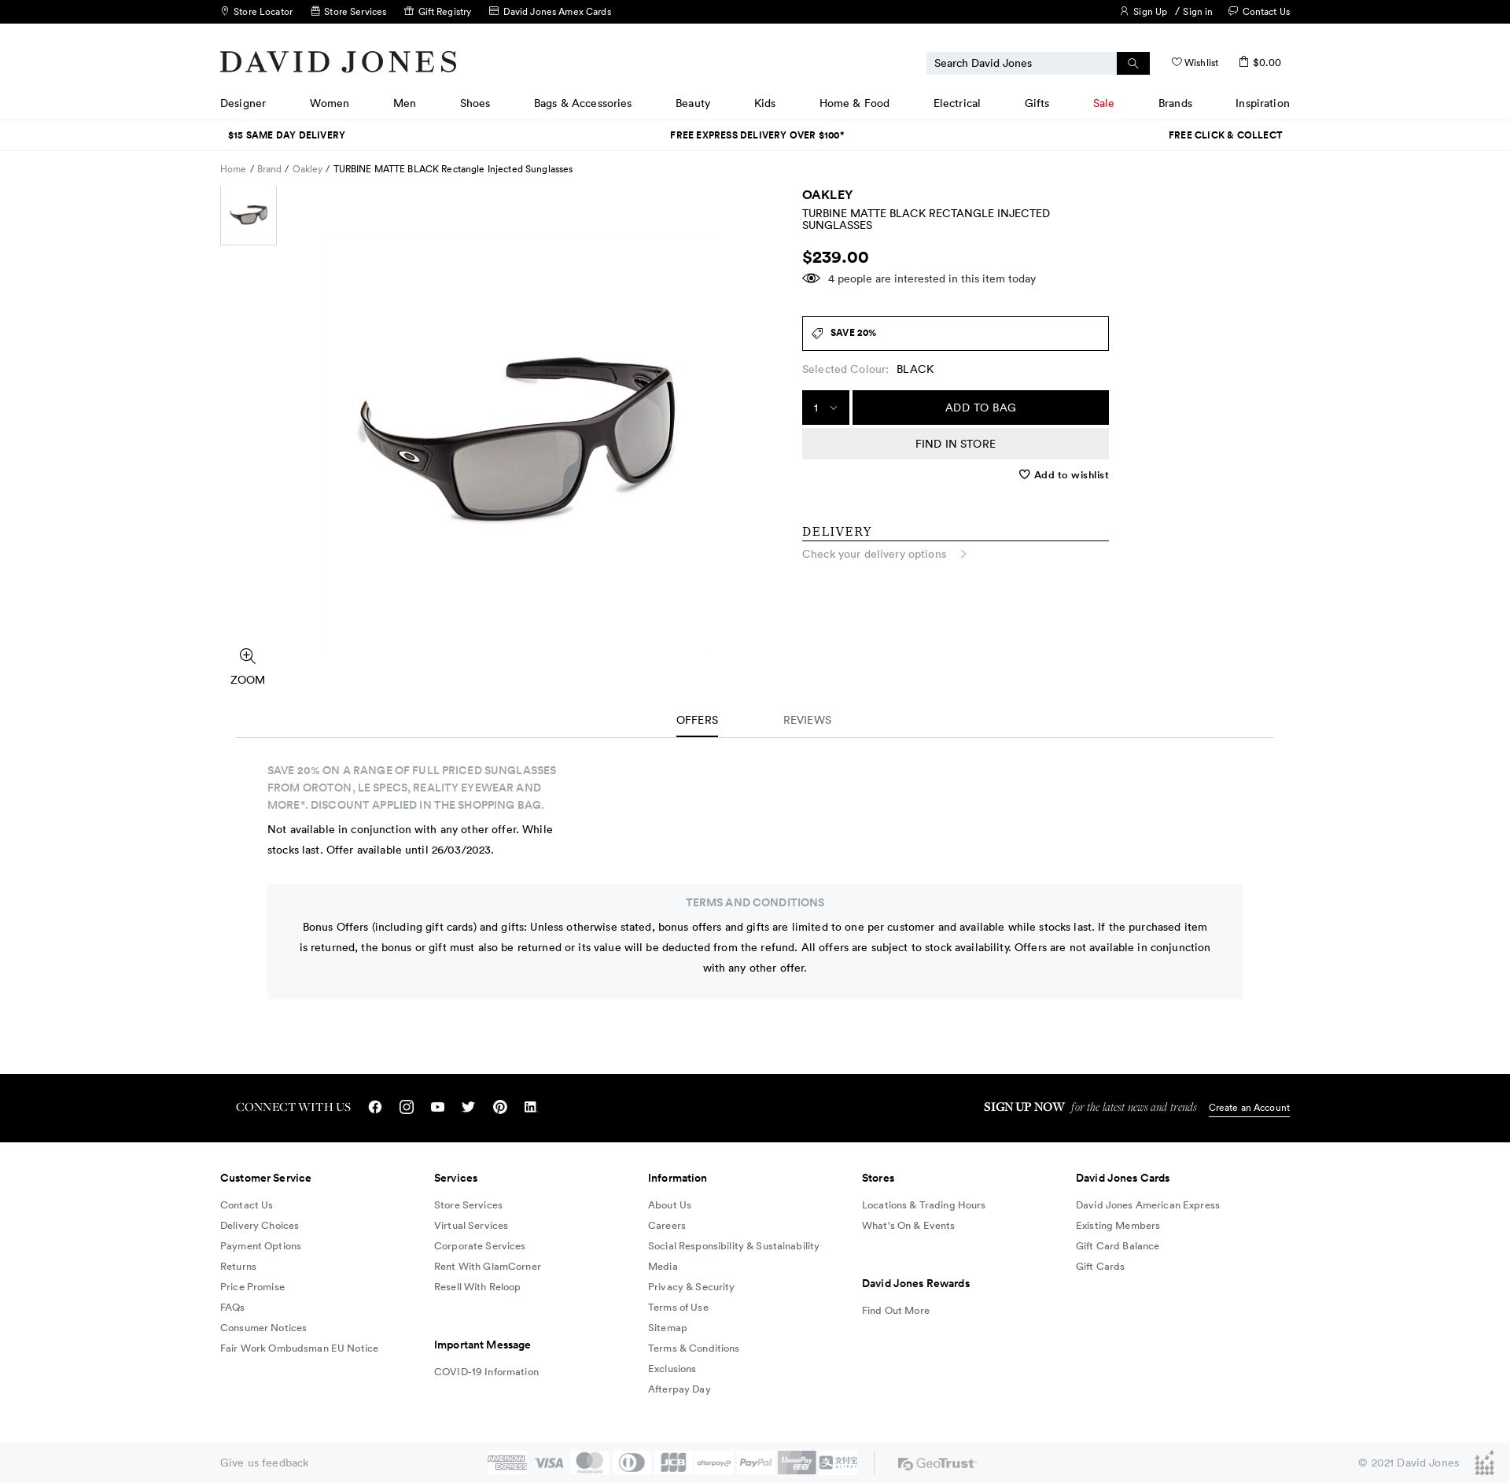Click the Add to wishlist heart icon
This screenshot has height=1483, width=1510.
point(1024,474)
